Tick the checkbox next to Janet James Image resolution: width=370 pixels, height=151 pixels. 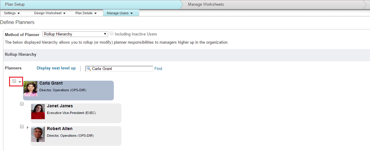pos(22,104)
